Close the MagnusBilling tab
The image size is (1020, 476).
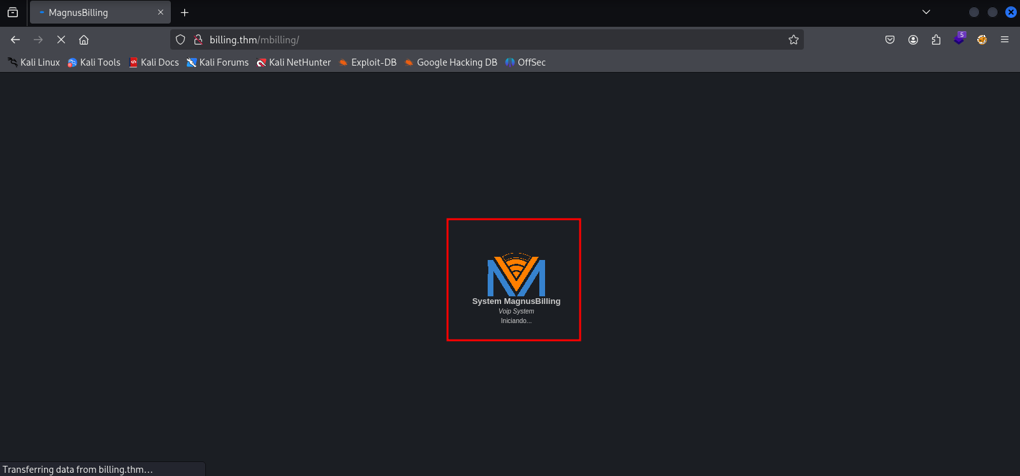coord(161,12)
